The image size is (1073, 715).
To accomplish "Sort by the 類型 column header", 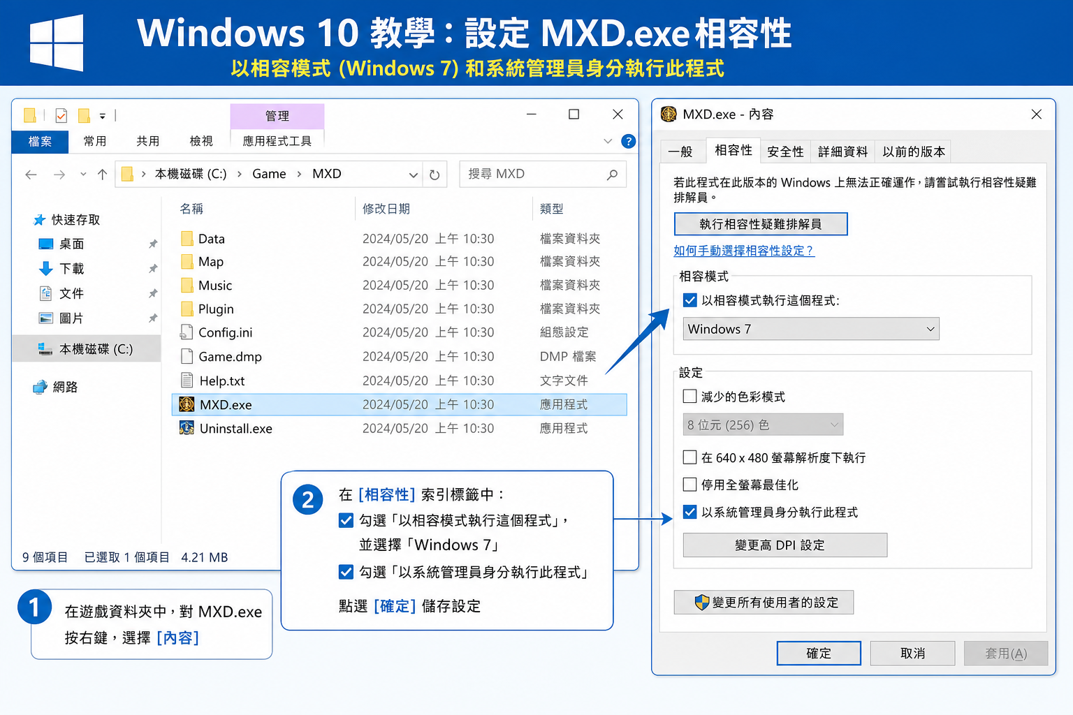I will (x=552, y=209).
